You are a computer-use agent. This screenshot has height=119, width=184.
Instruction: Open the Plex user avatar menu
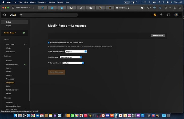pyautogui.click(x=177, y=15)
